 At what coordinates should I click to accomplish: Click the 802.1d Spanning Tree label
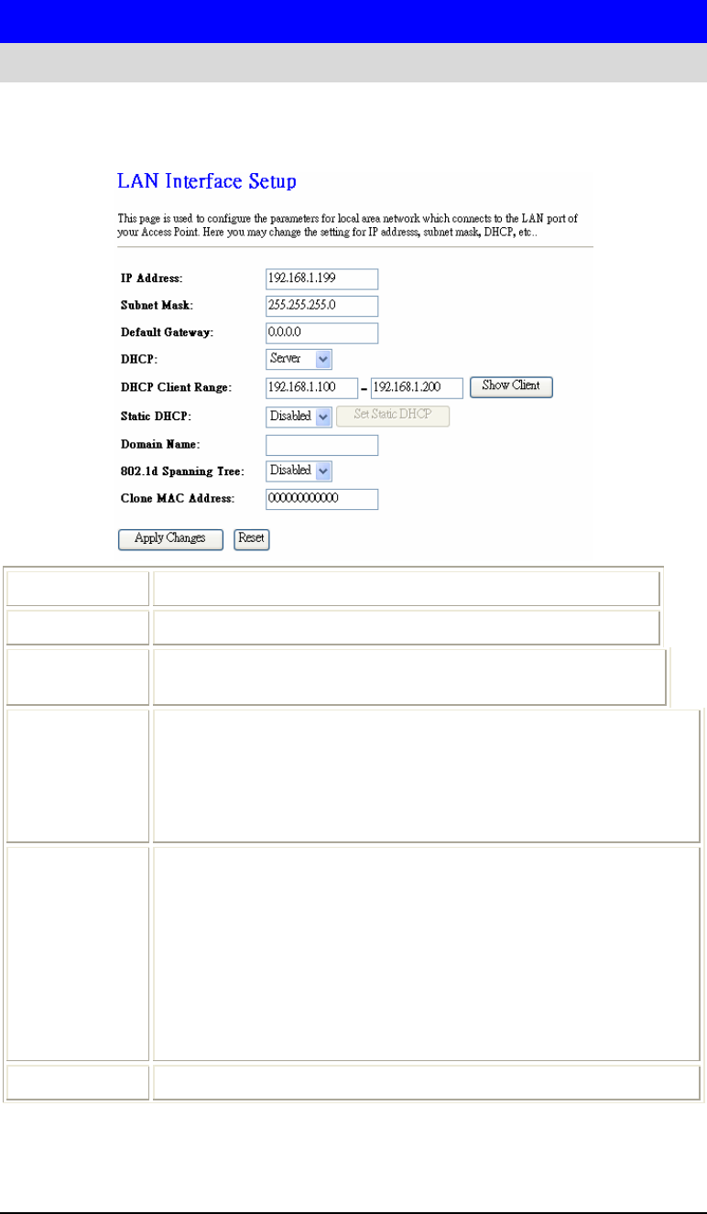click(184, 472)
